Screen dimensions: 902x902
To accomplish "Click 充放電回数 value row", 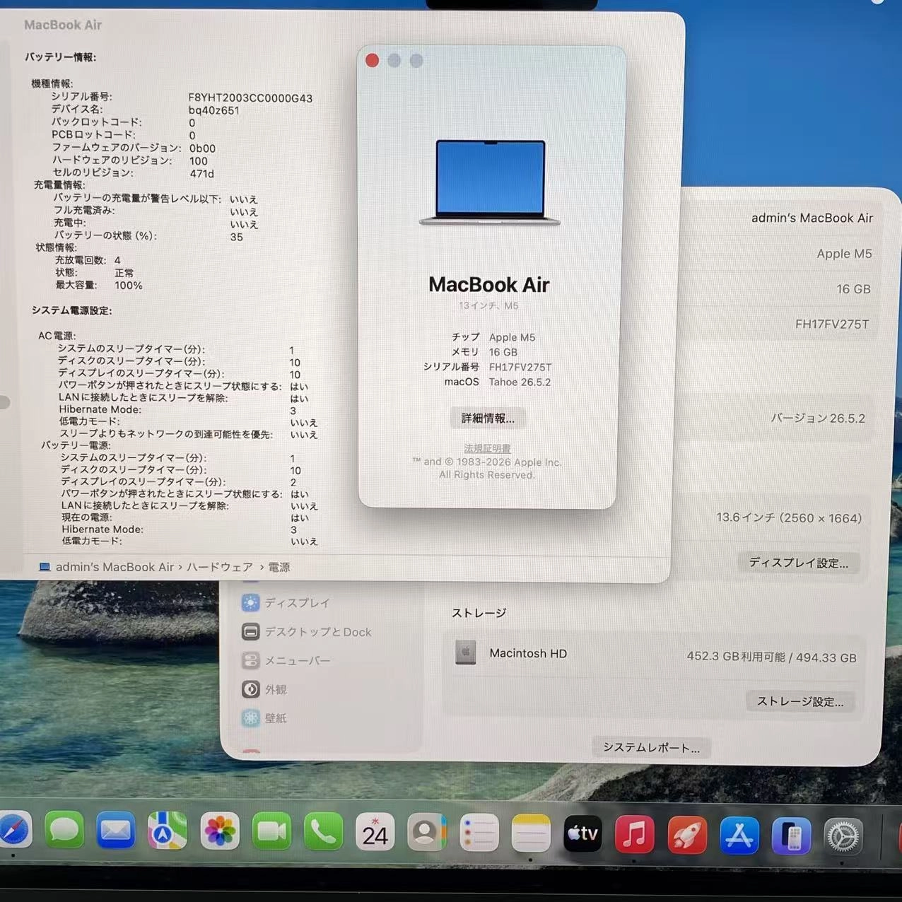I will 88,260.
